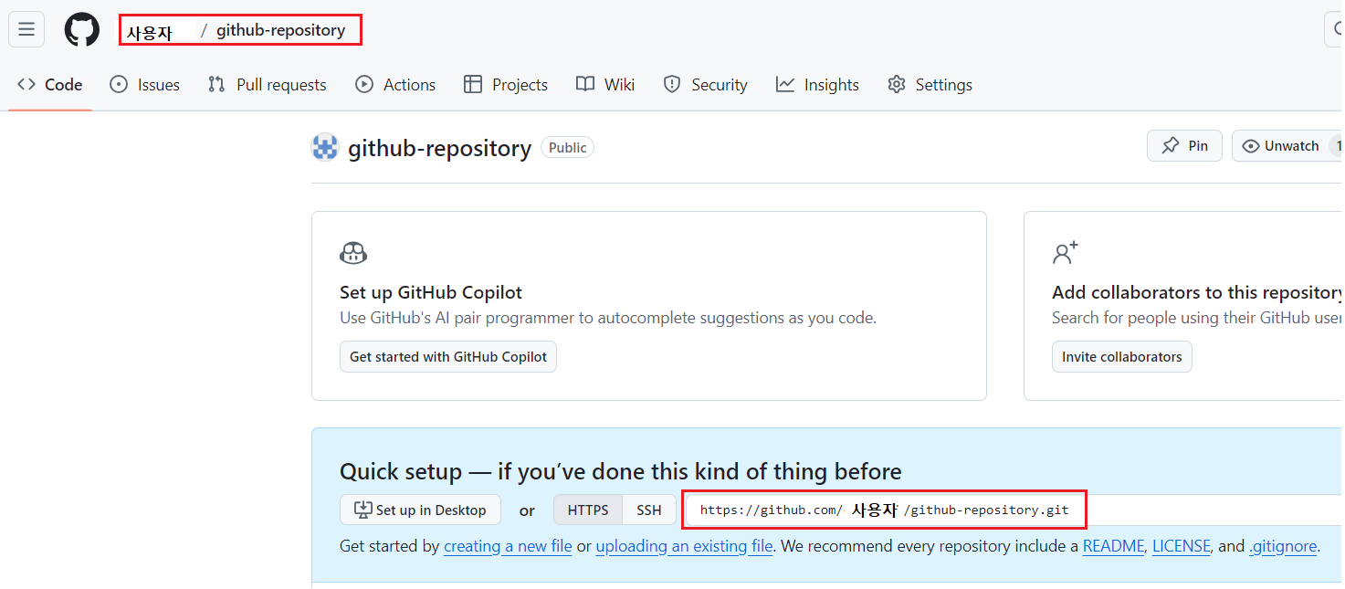Open the Actions tab
Viewport: 1345px width, 589px height.
[x=395, y=85]
